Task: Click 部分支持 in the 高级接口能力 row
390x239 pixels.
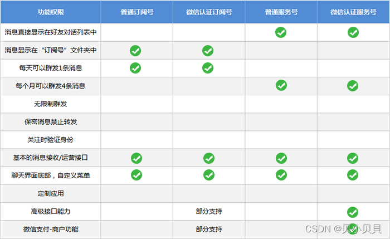Action: (x=209, y=211)
